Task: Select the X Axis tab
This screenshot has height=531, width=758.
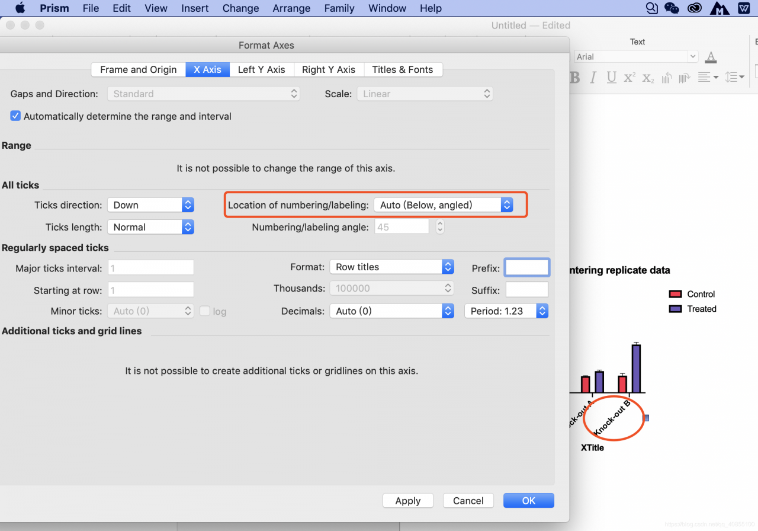Action: [x=207, y=69]
